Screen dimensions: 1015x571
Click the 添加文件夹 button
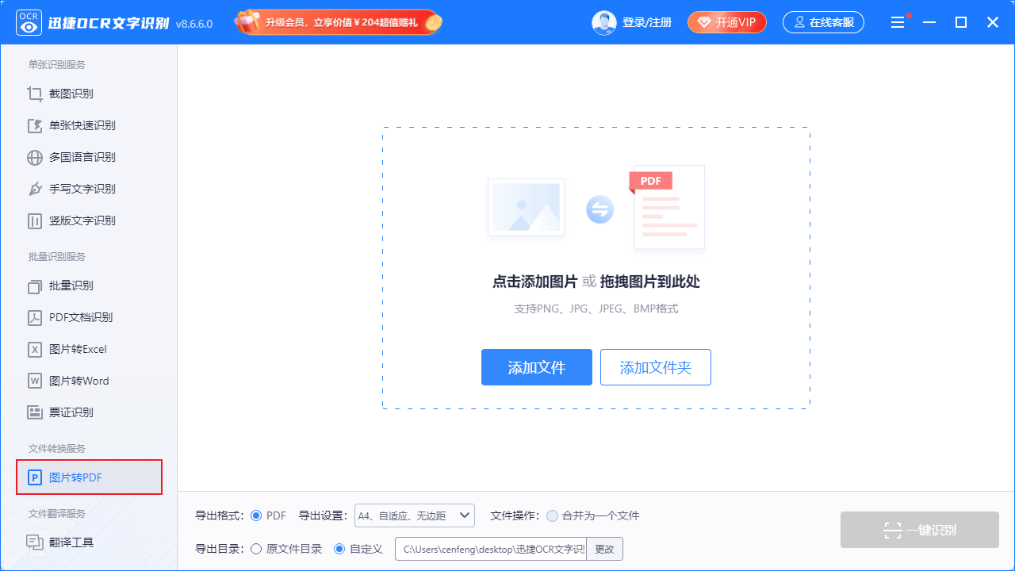tap(656, 367)
